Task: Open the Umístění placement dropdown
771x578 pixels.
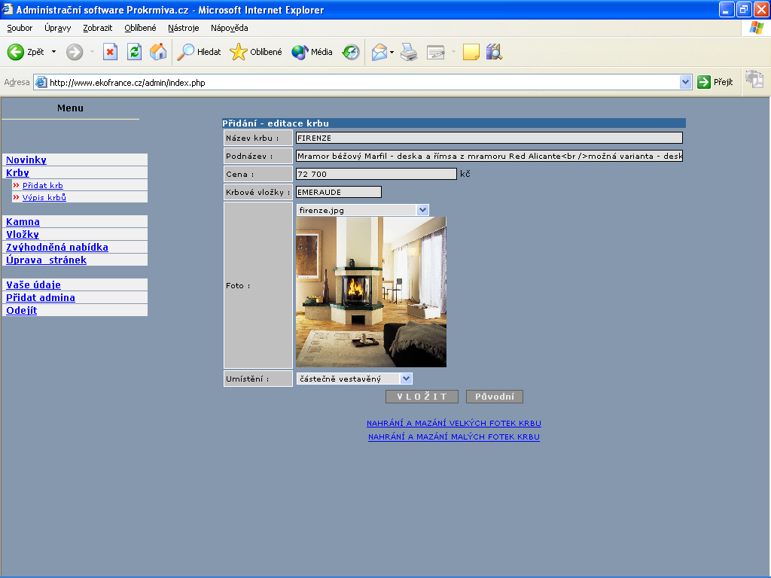Action: pos(406,379)
